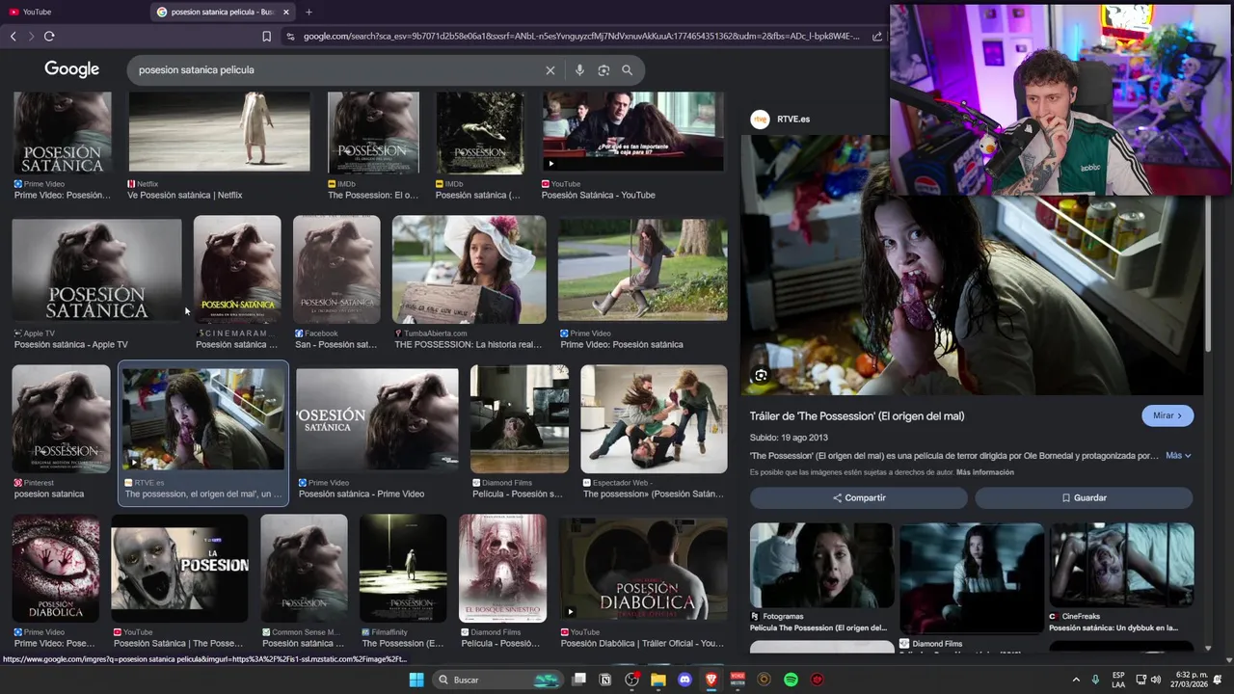The image size is (1234, 694).
Task: Open Brave browser from the taskbar
Action: 711,680
